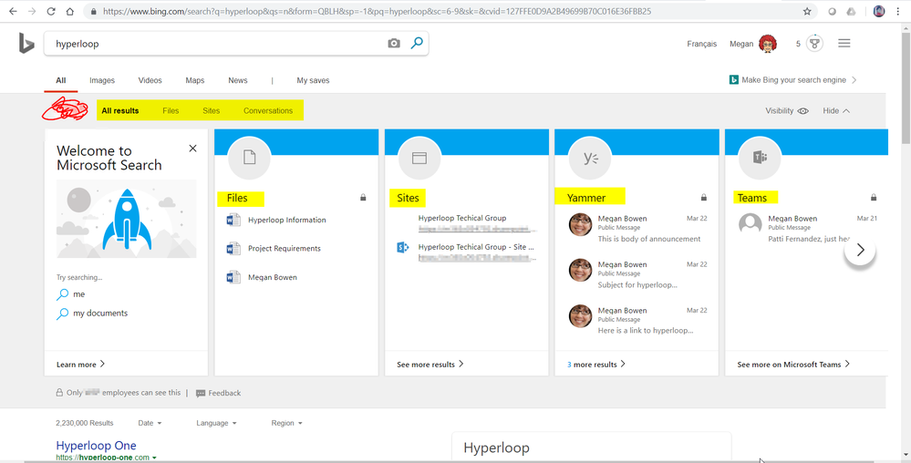The image size is (911, 463).
Task: Click Make Bing your search engine
Action: pos(793,80)
